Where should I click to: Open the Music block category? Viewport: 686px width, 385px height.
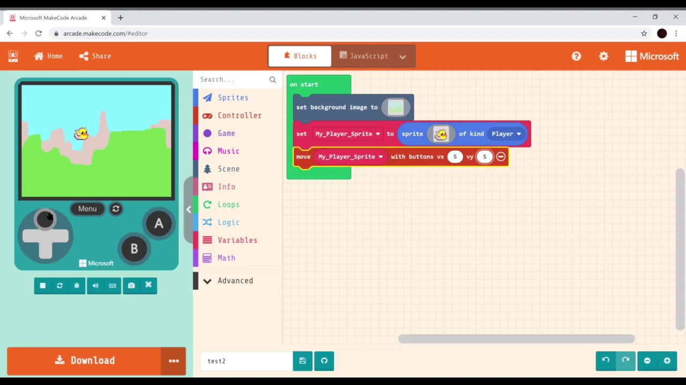[x=237, y=151]
